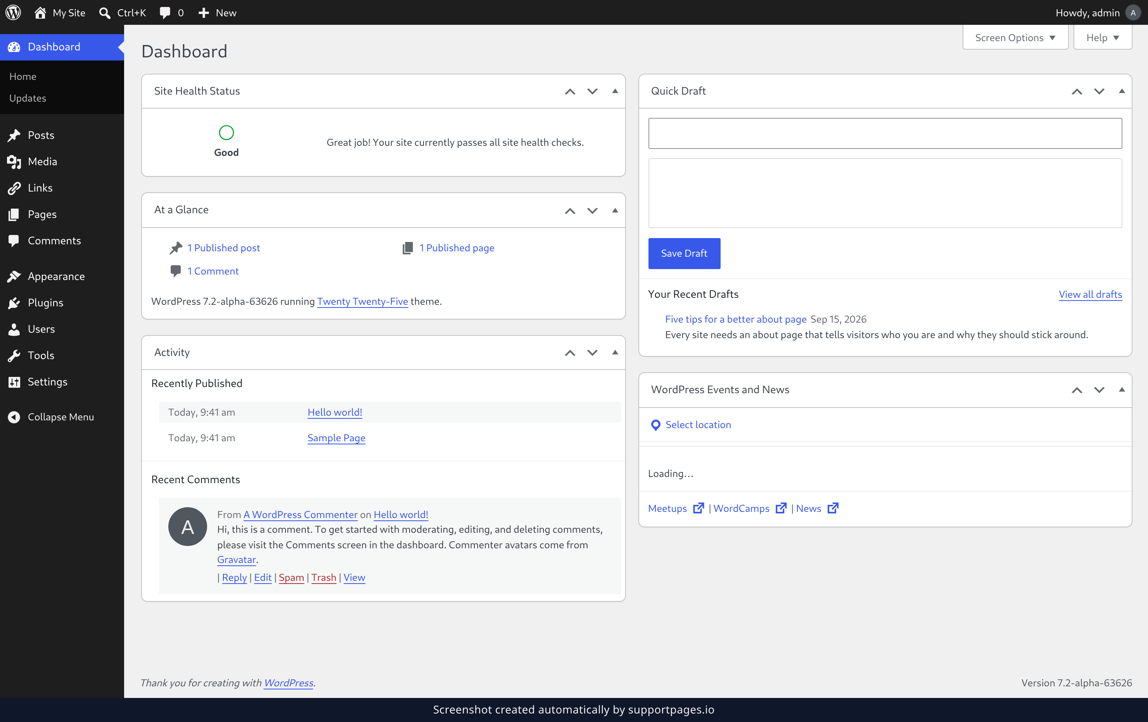Open Media library in sidebar

point(62,162)
